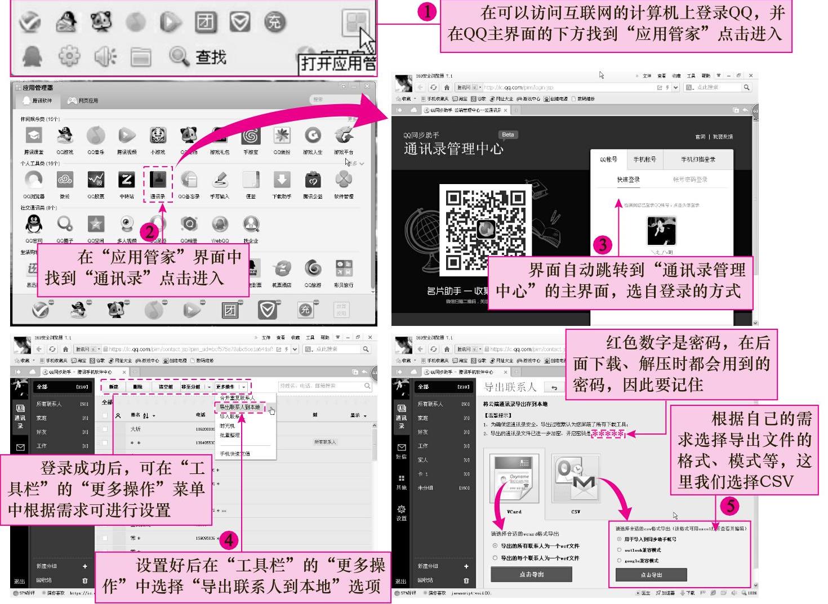Open the QQ空间 app icon
Image resolution: width=828 pixels, height=604 pixels.
click(96, 225)
